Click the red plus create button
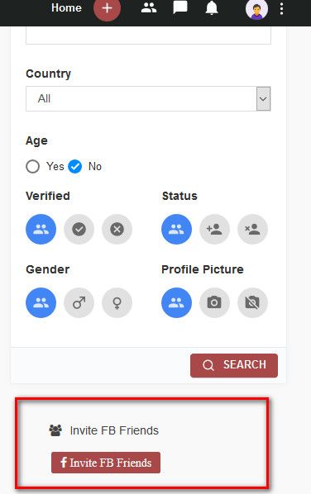The image size is (311, 494). click(107, 8)
